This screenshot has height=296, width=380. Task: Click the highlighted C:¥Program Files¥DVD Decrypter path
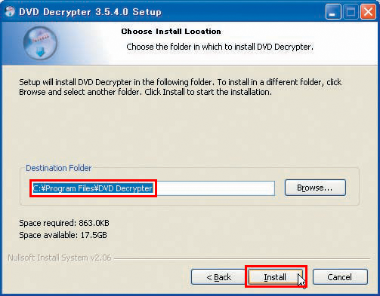93,188
